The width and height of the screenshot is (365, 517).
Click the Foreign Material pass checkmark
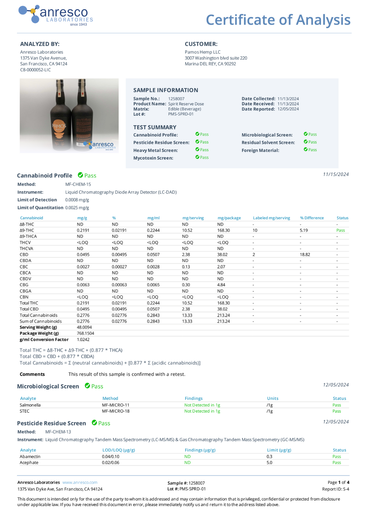pyautogui.click(x=306, y=150)
